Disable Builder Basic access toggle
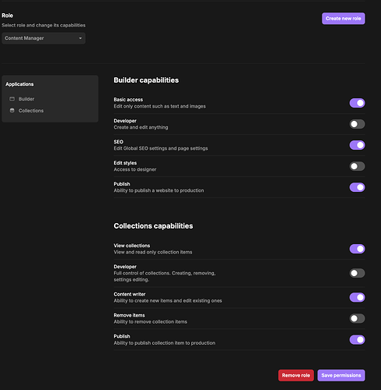Screen dimensions: 381x390 click(x=357, y=103)
